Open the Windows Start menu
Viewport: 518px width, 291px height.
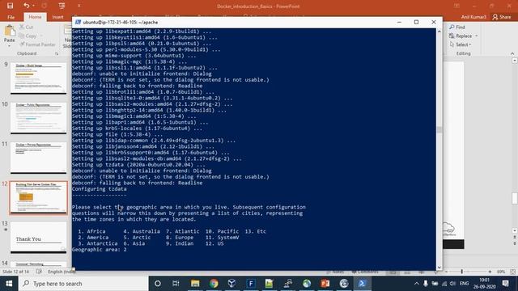click(9, 284)
